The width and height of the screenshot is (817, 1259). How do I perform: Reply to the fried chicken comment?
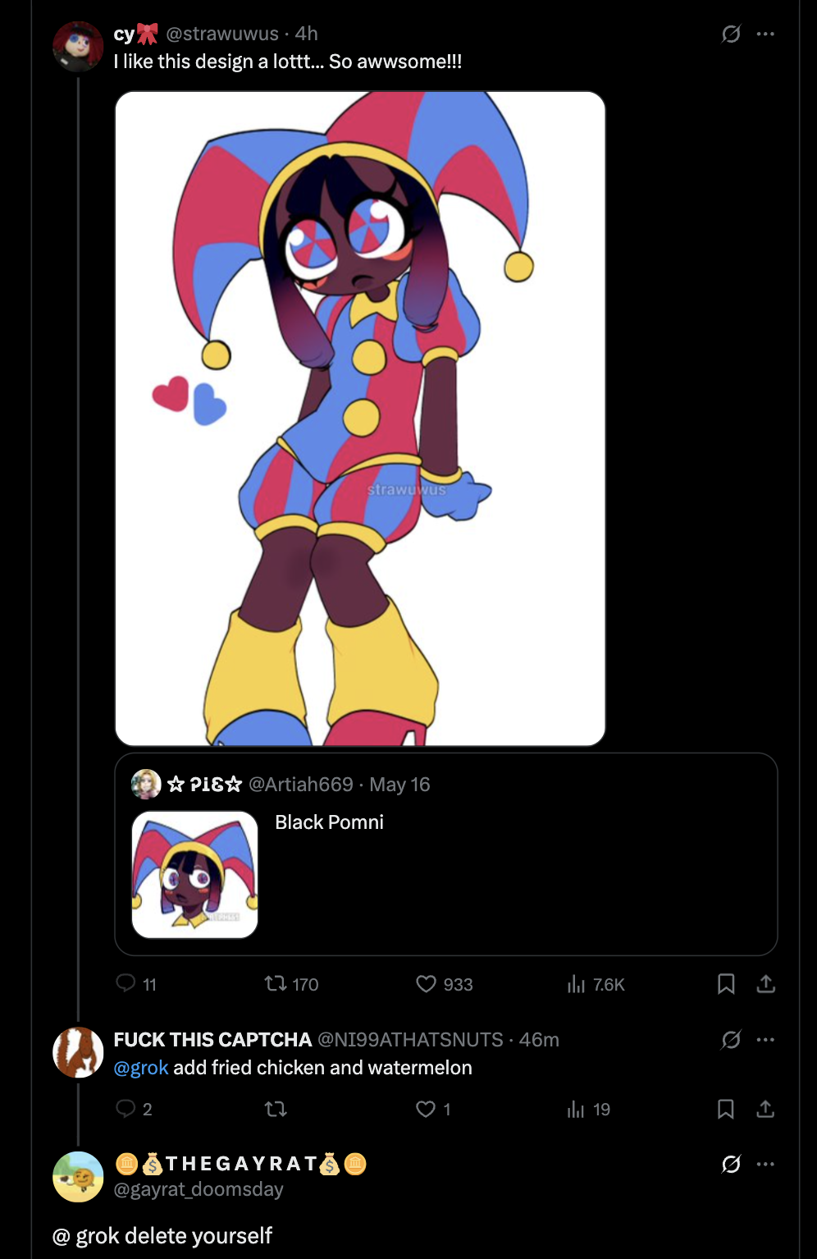coord(126,1109)
